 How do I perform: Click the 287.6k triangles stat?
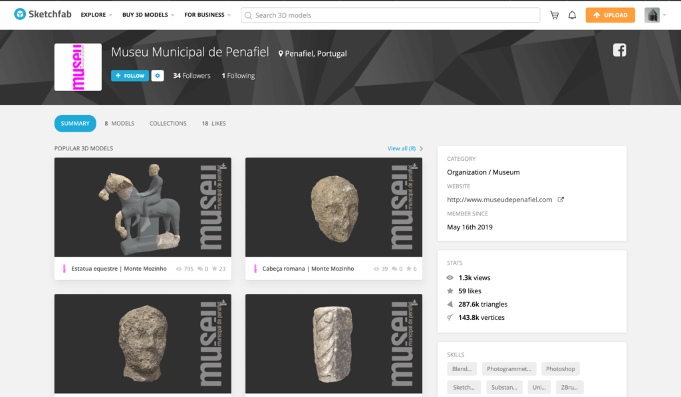click(483, 305)
